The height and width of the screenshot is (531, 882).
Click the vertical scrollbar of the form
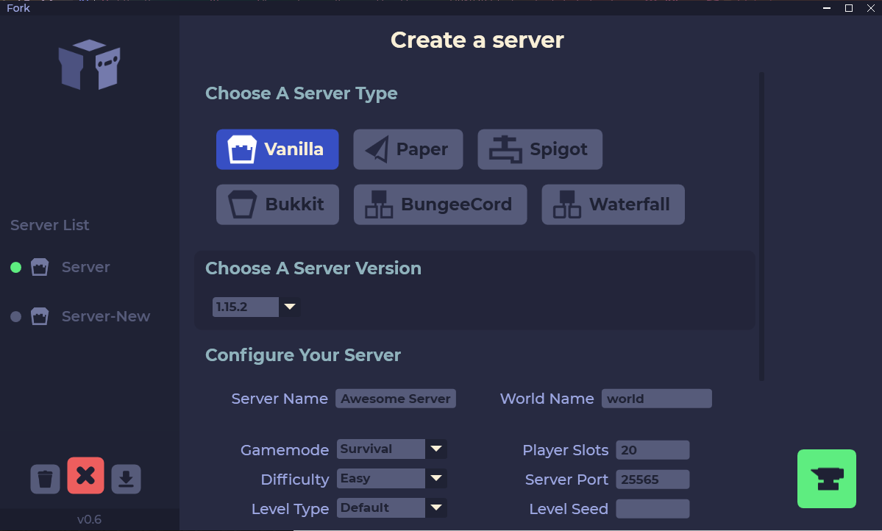[x=761, y=226]
